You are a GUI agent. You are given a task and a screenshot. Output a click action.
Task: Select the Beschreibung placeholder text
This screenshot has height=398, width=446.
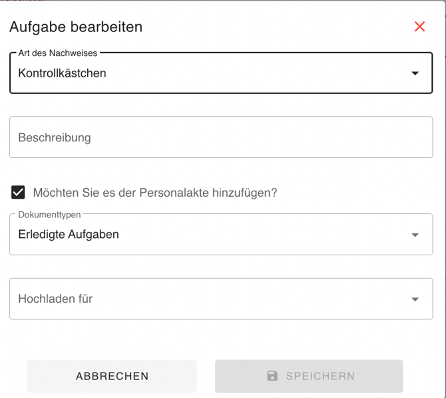(x=55, y=137)
